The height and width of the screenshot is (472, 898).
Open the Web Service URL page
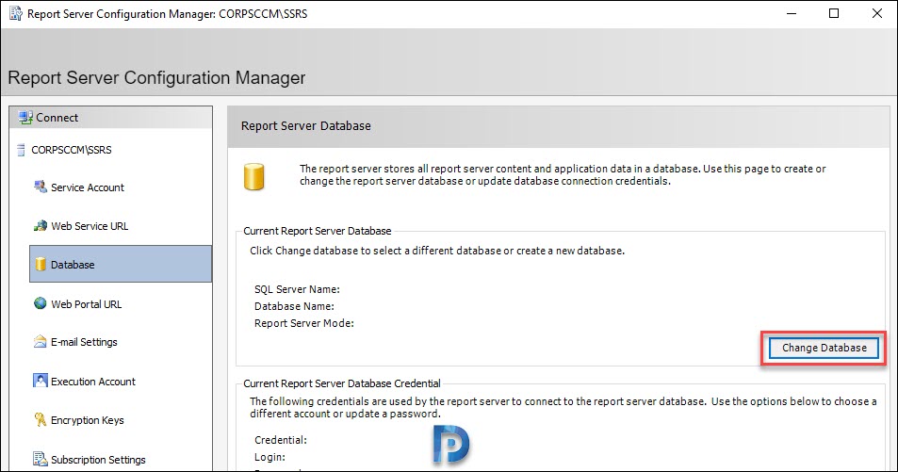click(90, 226)
